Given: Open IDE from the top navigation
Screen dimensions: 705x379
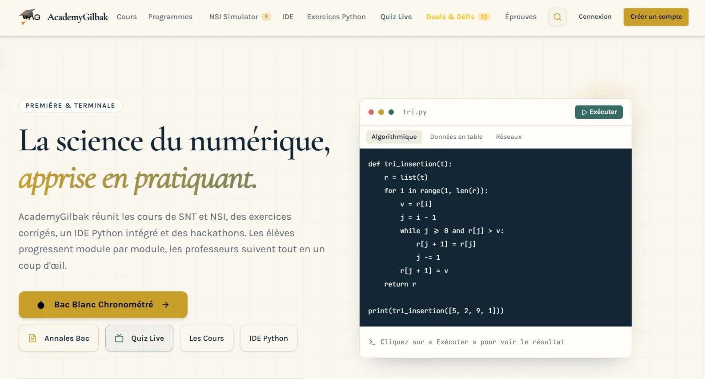Looking at the screenshot, I should pos(288,16).
